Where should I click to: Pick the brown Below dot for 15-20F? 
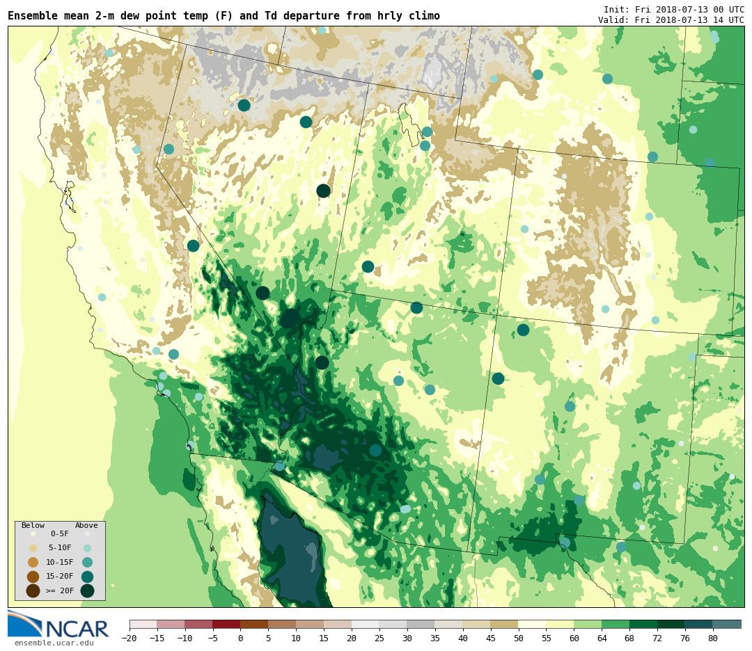[x=33, y=577]
